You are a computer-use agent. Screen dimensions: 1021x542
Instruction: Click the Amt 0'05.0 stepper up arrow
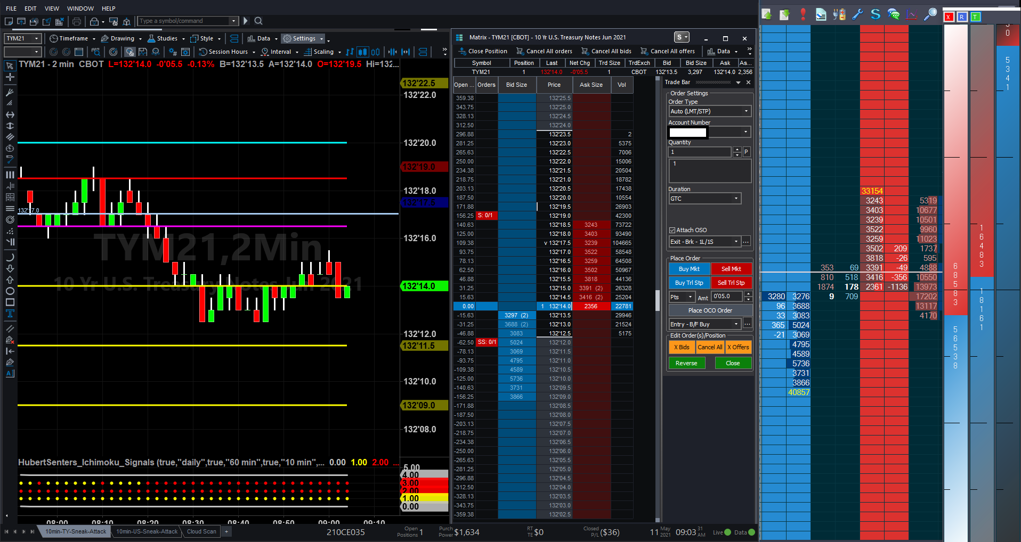click(748, 294)
